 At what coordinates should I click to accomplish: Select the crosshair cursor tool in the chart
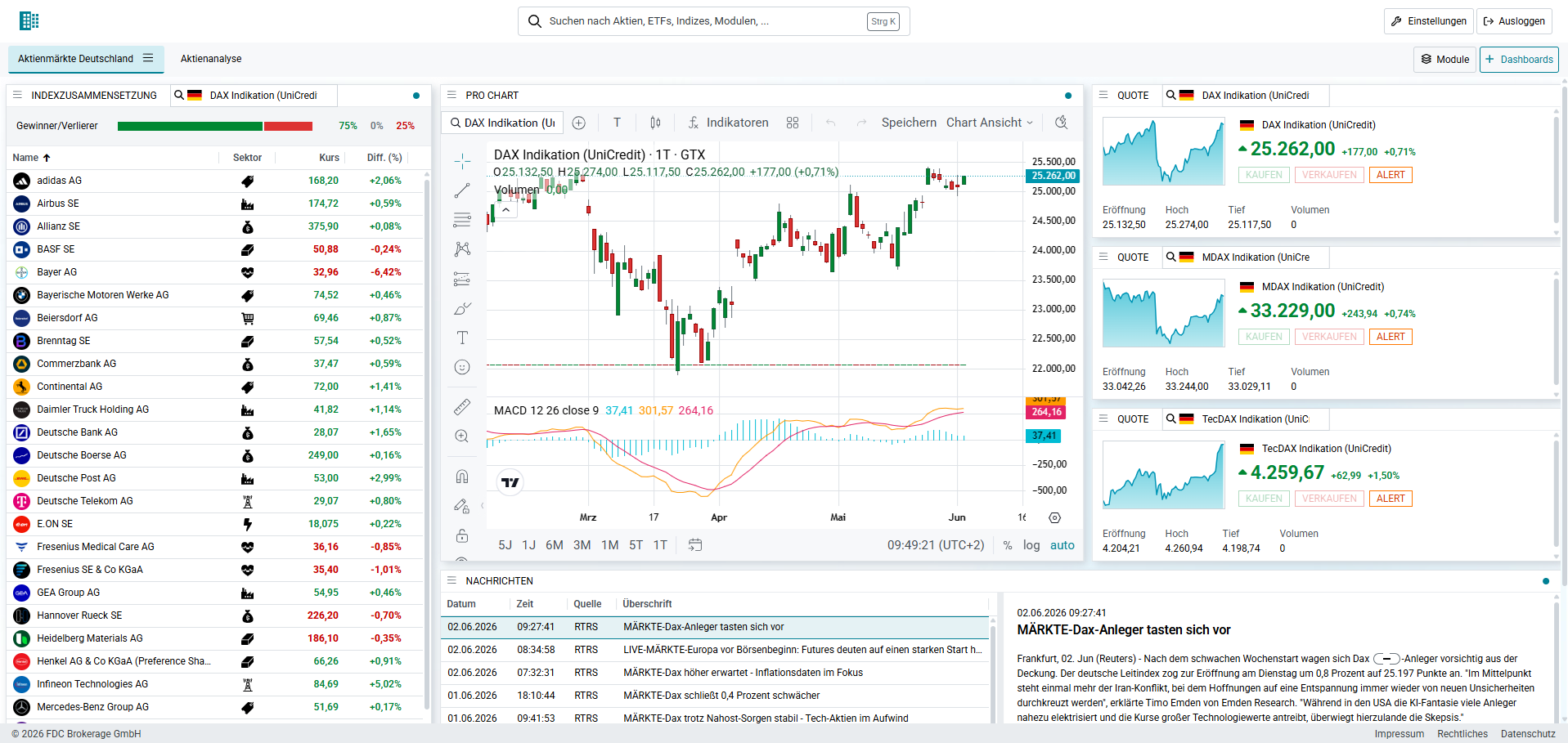(462, 161)
